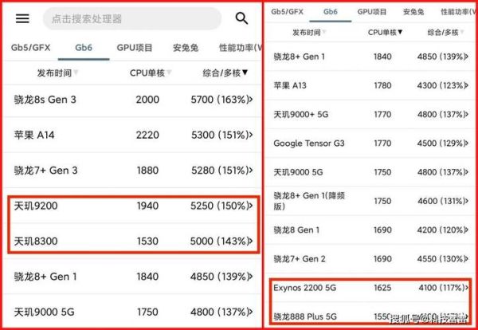Open the 骁龙7+ Gen 3 processor entry
Viewport: 478px width, 330px height.
pyautogui.click(x=45, y=170)
